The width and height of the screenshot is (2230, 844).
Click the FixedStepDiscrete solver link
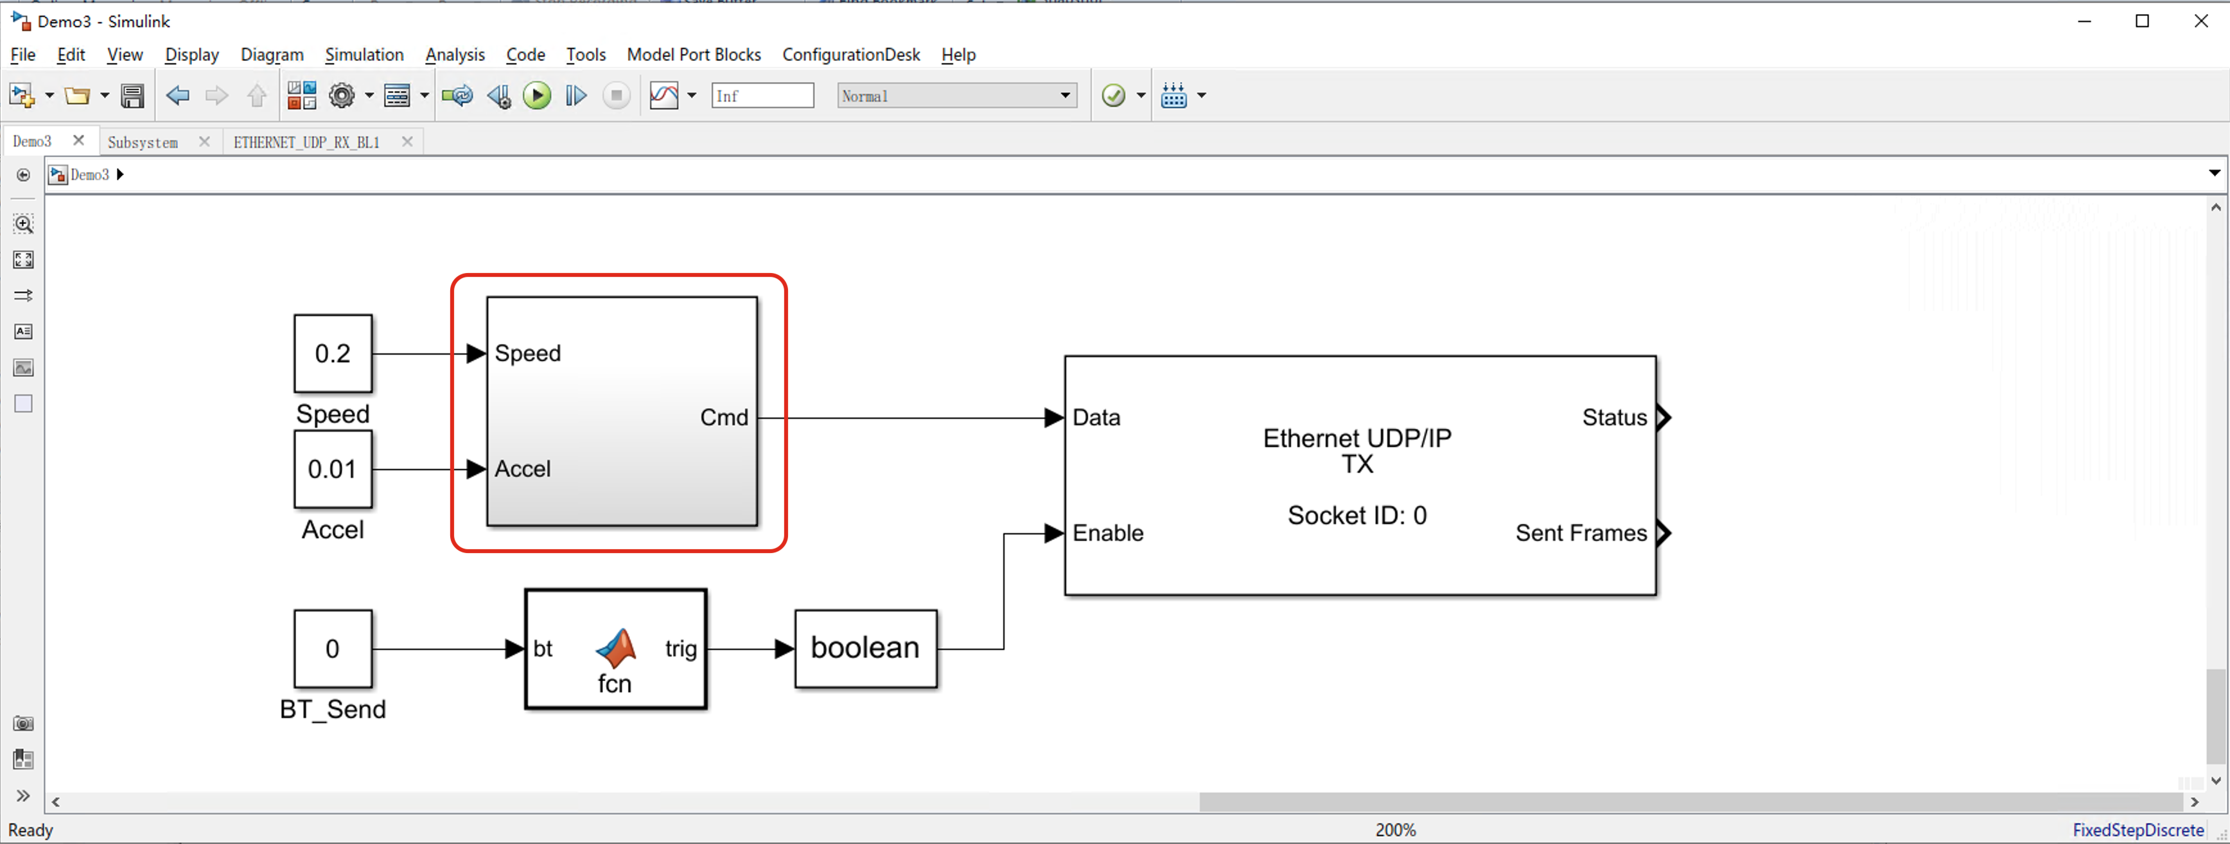(x=2138, y=830)
